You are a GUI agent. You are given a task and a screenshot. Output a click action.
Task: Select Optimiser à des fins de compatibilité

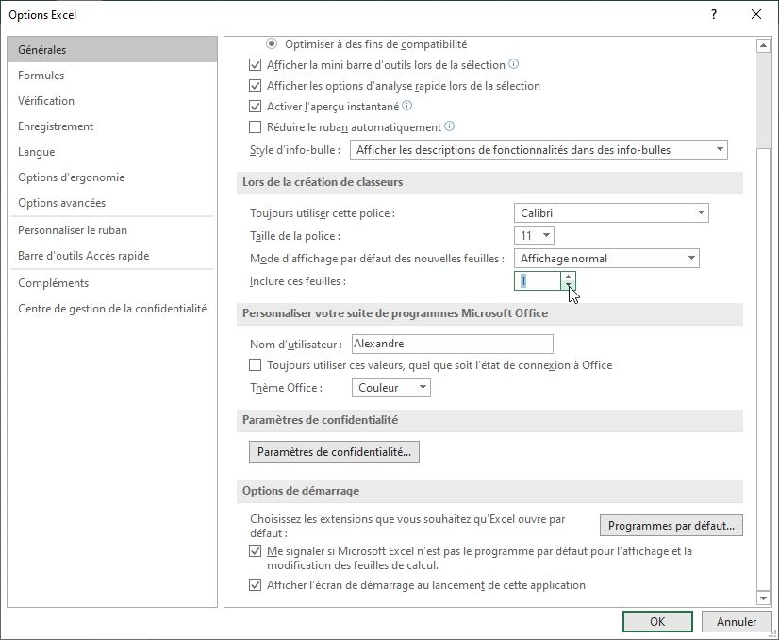[x=273, y=42]
